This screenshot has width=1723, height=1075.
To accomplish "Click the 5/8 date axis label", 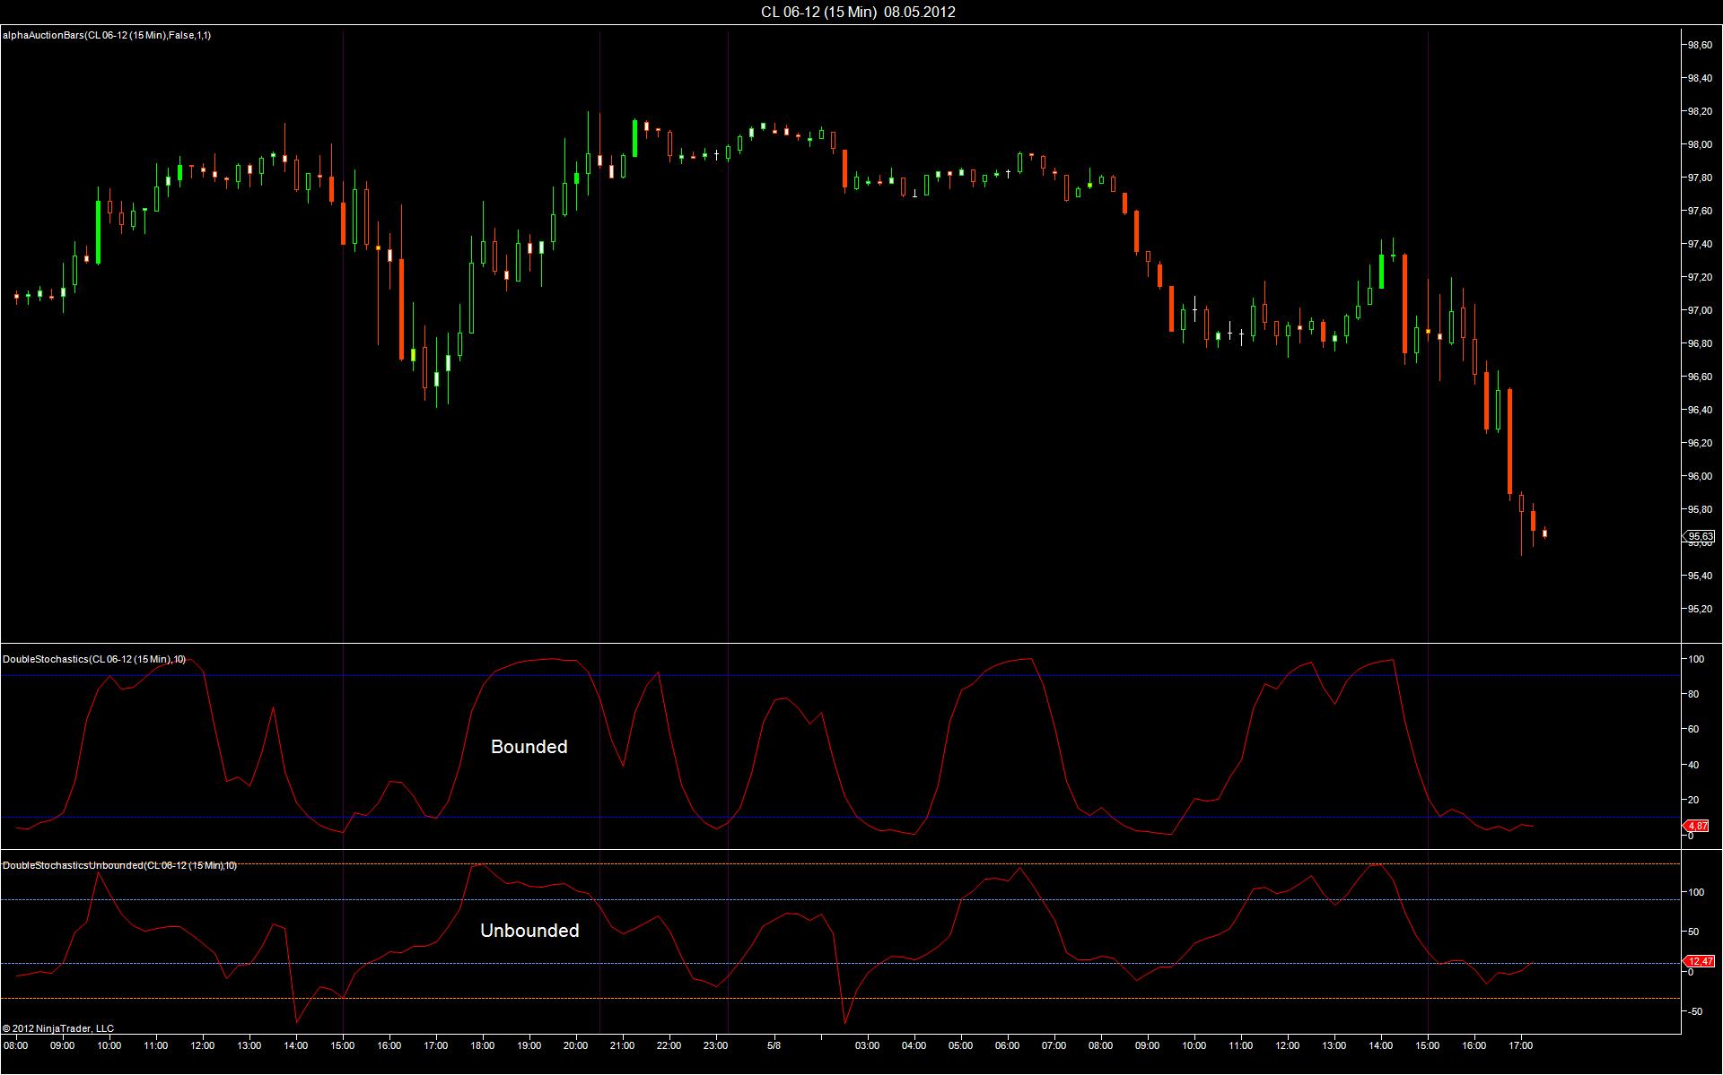I will click(x=774, y=1045).
